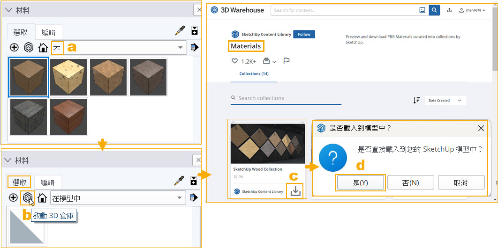
Task: Open the SketchUp Content Library link on the Wood Collection card
Action: click(262, 191)
